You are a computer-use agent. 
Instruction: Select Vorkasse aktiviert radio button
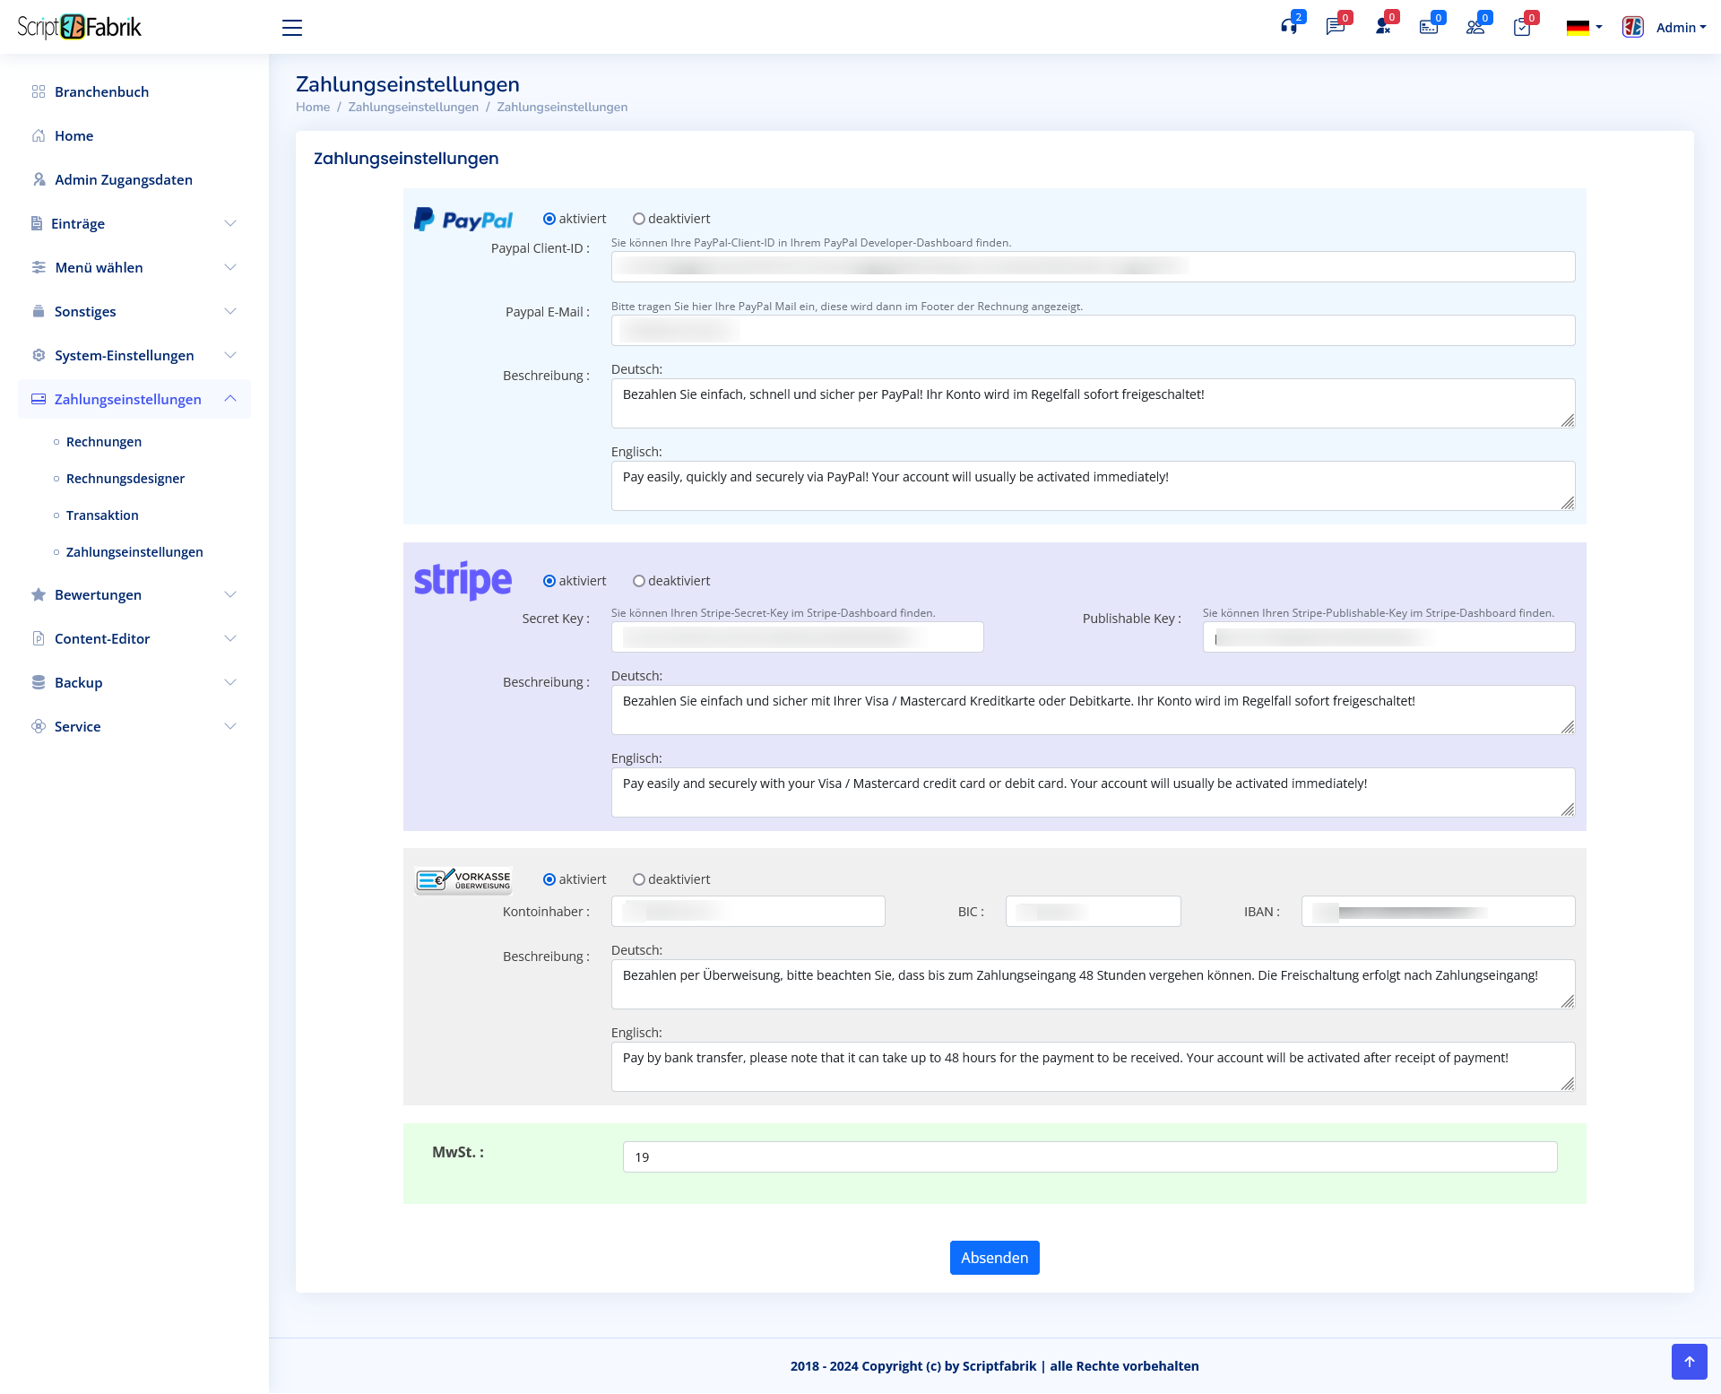[x=549, y=879]
